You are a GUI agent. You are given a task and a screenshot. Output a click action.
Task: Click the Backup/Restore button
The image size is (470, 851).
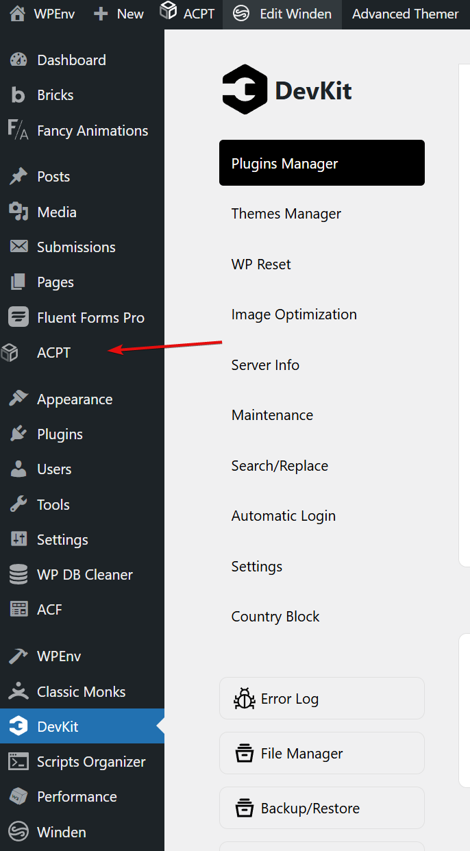[321, 809]
